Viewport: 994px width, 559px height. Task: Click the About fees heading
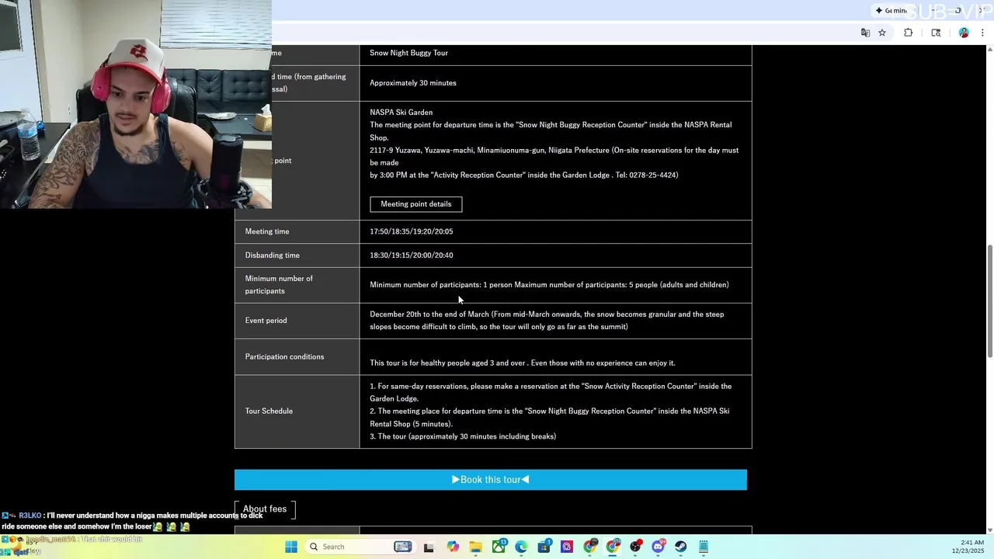coord(265,509)
